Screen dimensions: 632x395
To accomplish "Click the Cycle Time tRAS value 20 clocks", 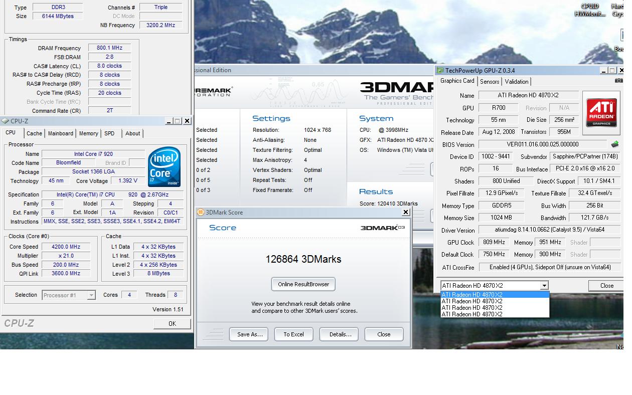I will tap(109, 93).
